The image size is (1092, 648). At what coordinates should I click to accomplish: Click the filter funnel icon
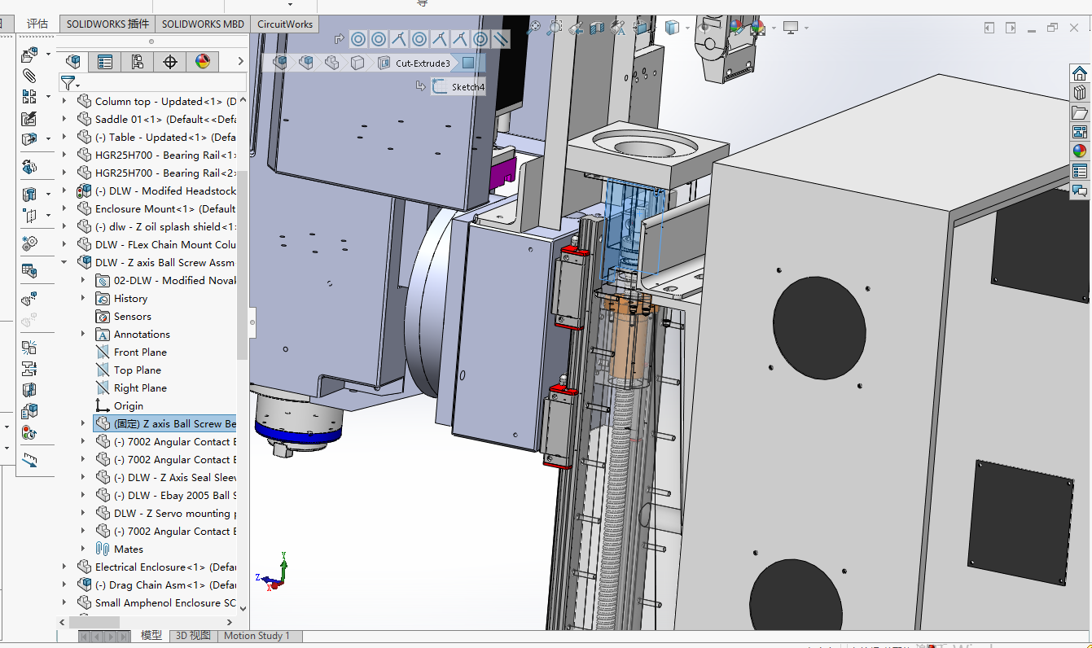68,82
